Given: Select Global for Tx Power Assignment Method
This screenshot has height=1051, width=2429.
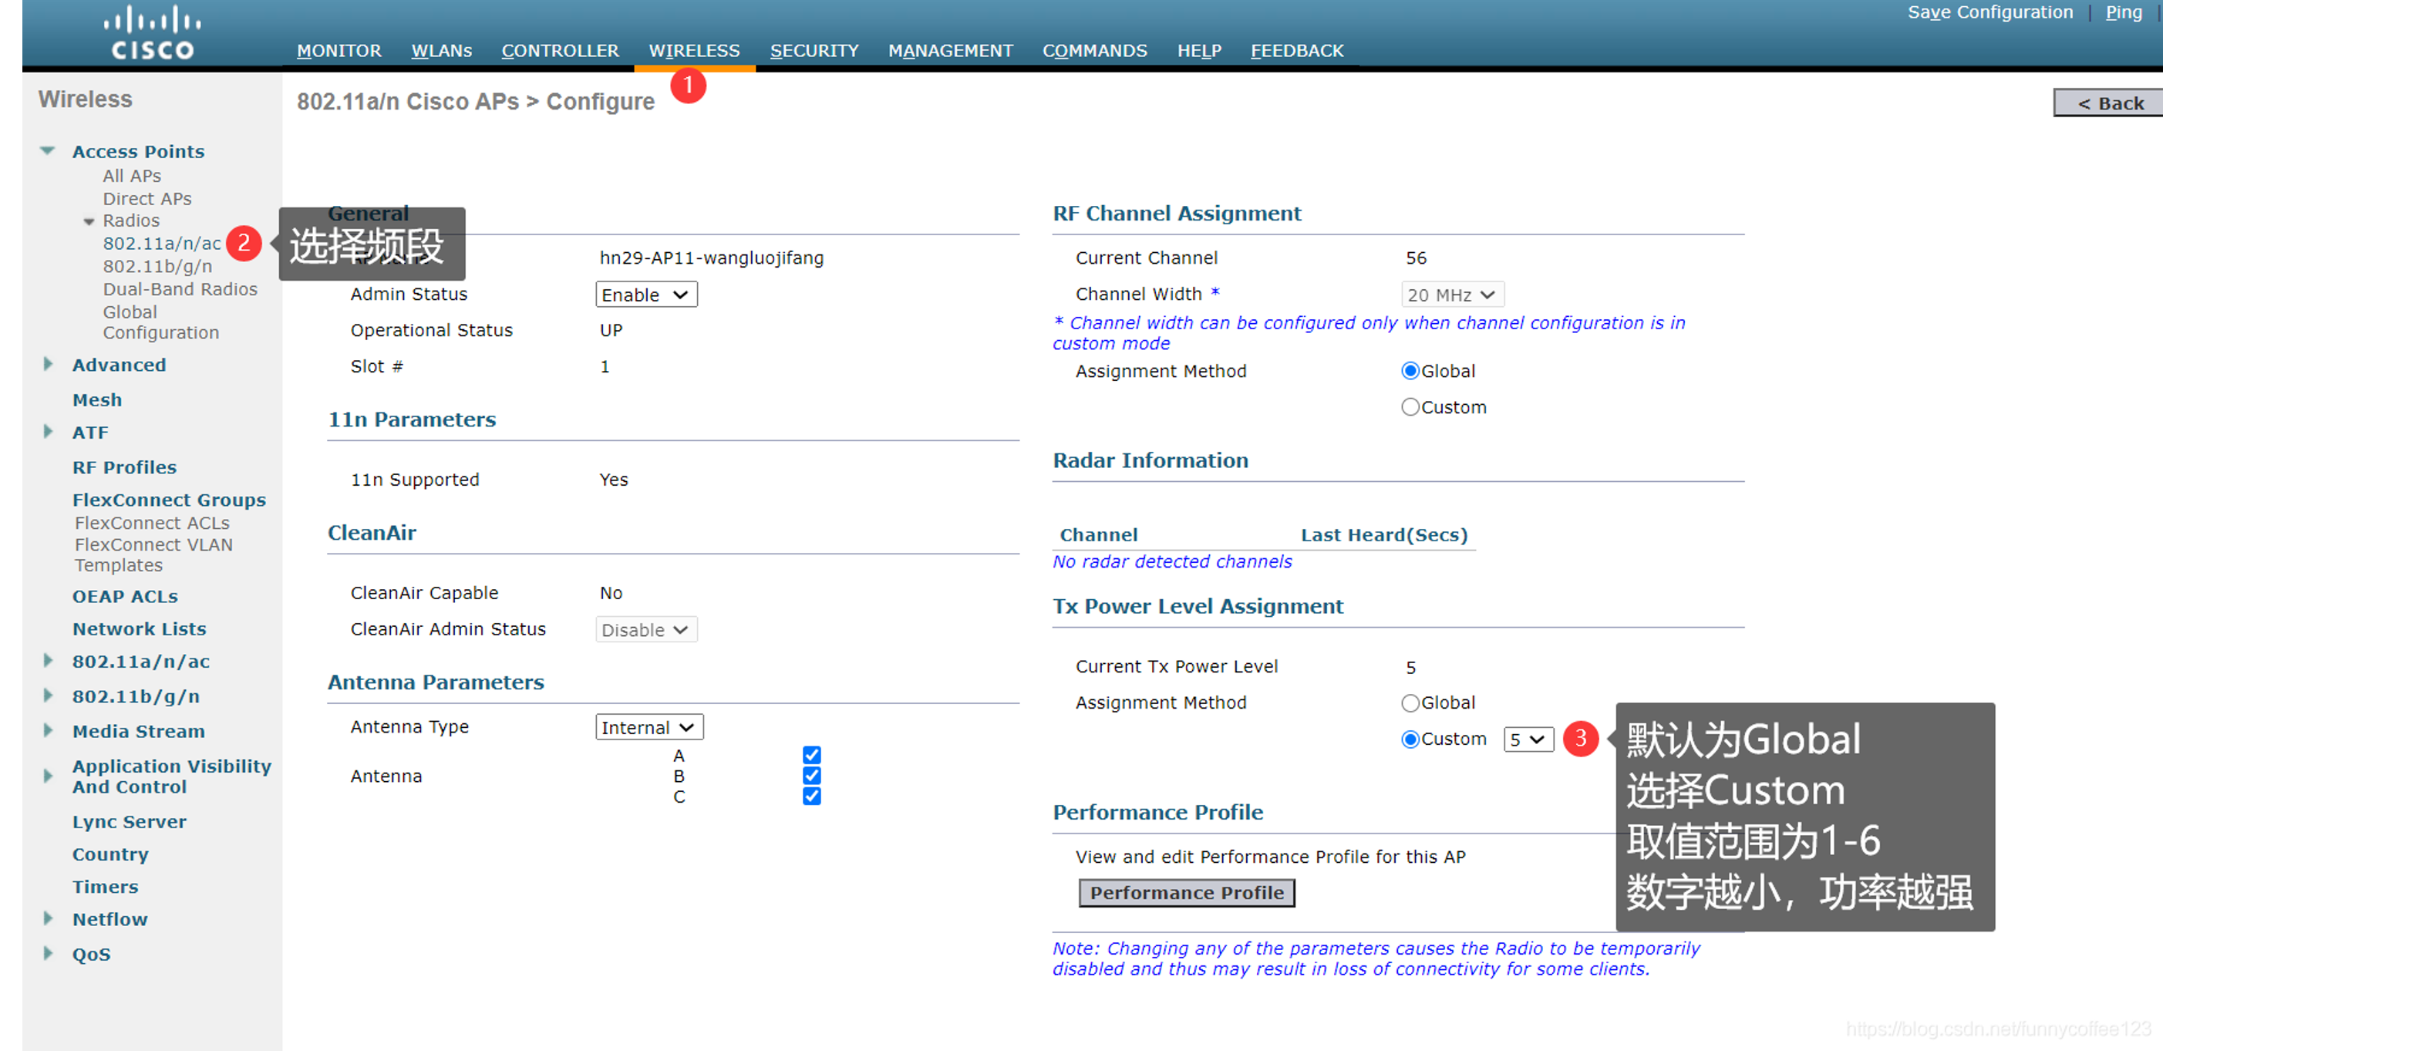Looking at the screenshot, I should pos(1410,702).
